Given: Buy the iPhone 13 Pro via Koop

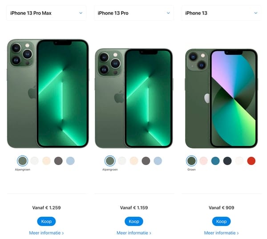Looking at the screenshot, I should (x=134, y=222).
